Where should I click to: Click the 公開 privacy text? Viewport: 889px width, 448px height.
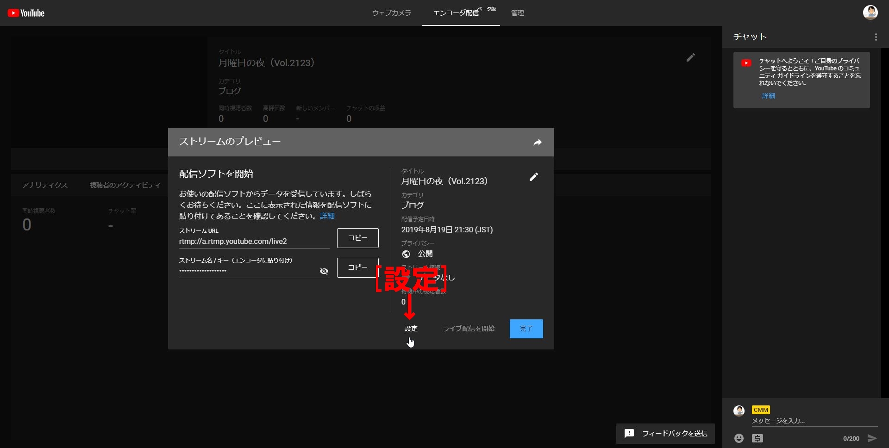click(426, 254)
